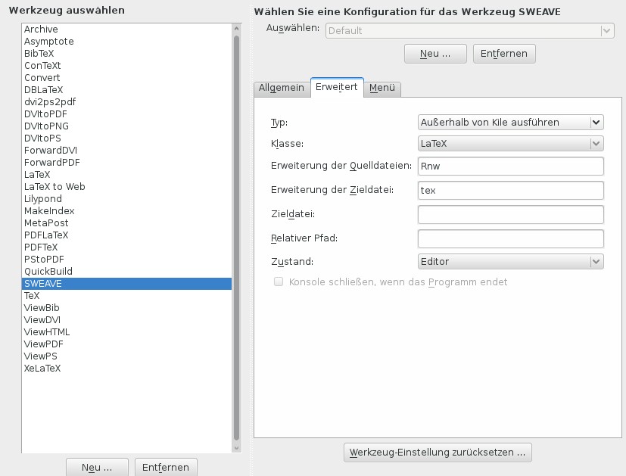Select ViewHTML tool entry

[126, 332]
